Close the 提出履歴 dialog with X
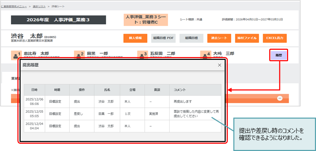The height and width of the screenshot is (151, 316). 219,65
